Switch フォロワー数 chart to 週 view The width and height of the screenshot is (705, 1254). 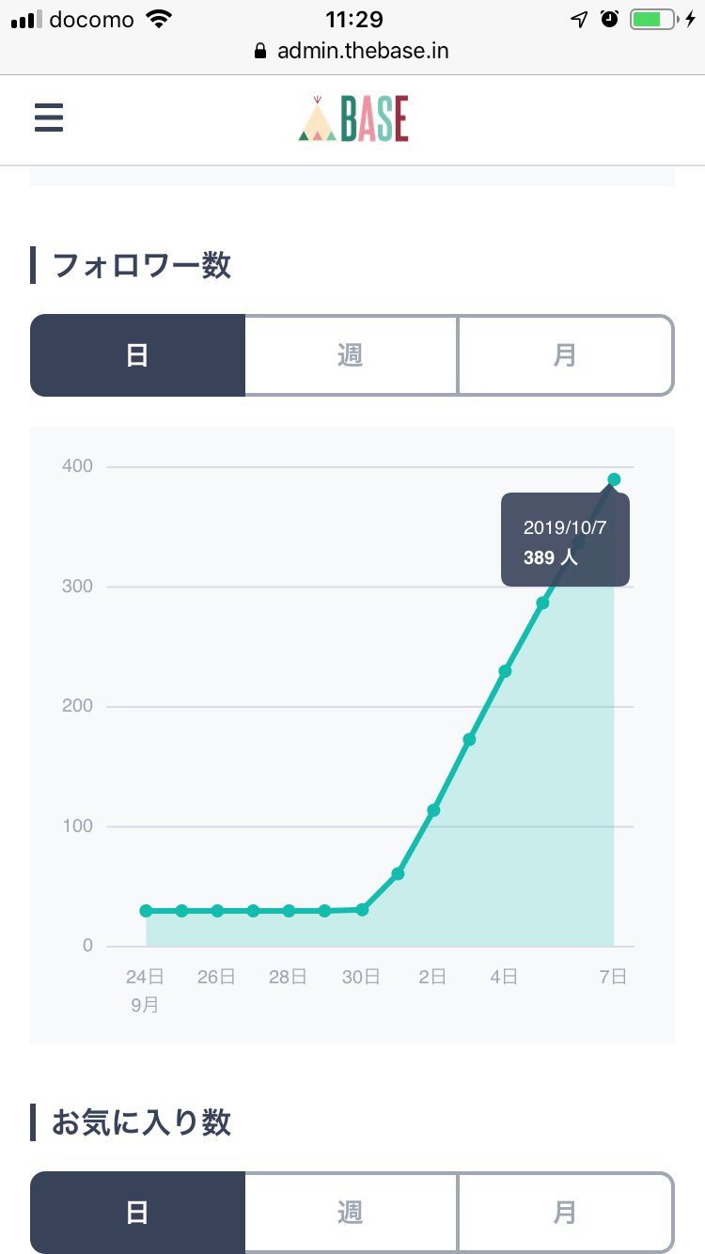(351, 355)
